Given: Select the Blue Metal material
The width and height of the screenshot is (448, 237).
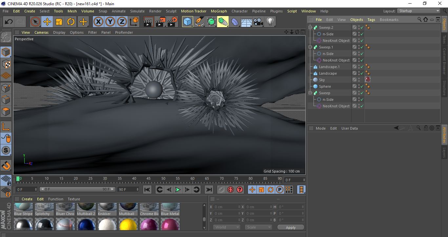Looking at the screenshot, I should pos(170,210).
